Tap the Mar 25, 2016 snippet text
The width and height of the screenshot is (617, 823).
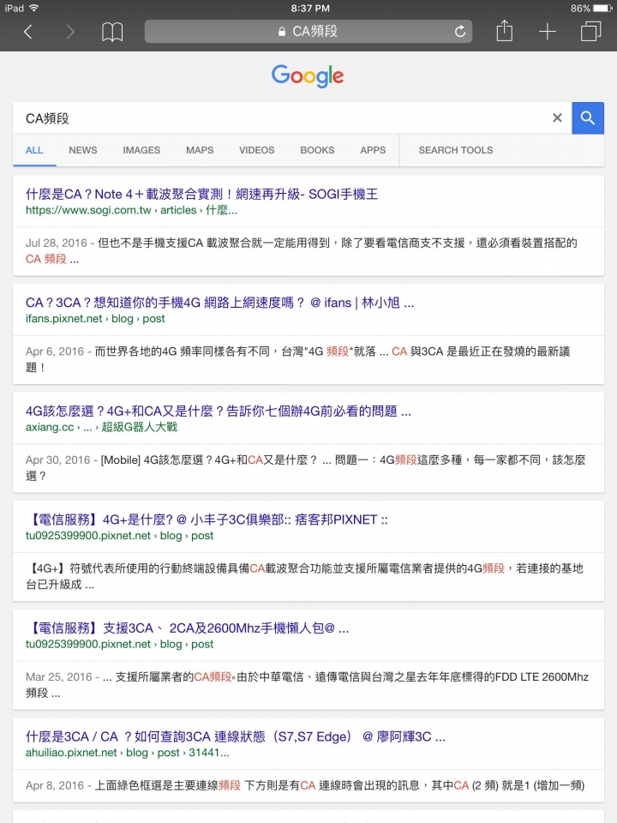[x=307, y=684]
